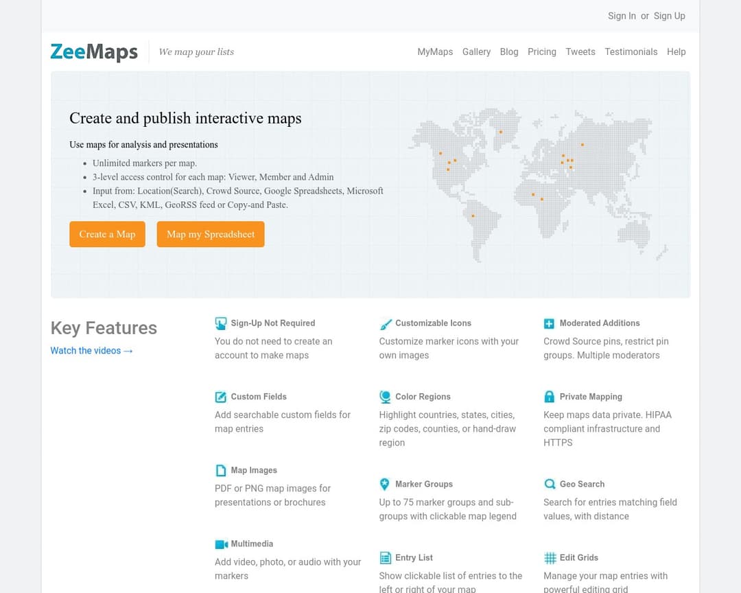The image size is (741, 593).
Task: Click the Geo Search magnifier icon
Action: pos(550,484)
